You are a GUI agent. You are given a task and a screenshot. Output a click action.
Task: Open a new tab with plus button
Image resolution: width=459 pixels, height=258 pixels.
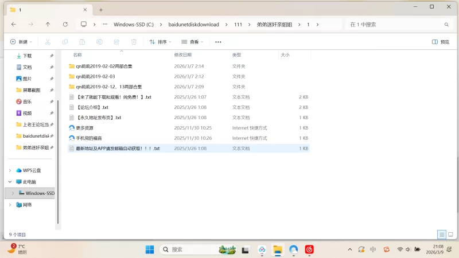[101, 10]
